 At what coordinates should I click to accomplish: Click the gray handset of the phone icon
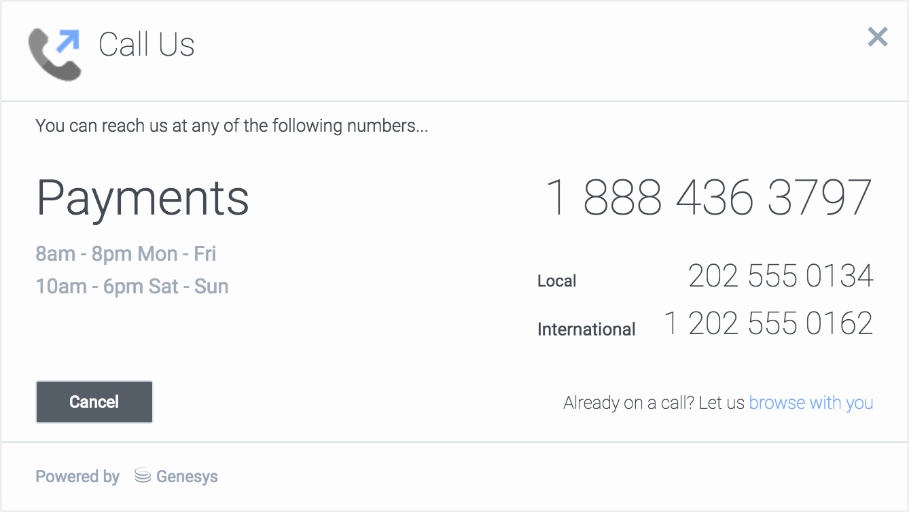pos(50,60)
